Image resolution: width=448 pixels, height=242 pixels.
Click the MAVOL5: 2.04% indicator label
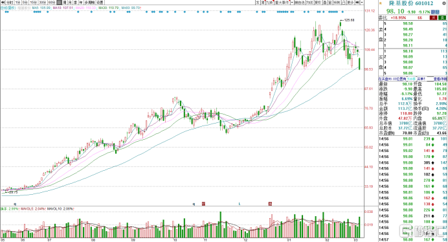click(33, 209)
